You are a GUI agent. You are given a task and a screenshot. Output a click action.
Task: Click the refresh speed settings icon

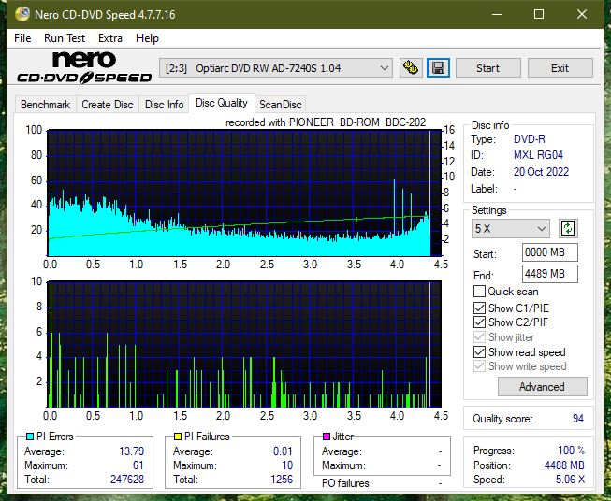coord(568,228)
